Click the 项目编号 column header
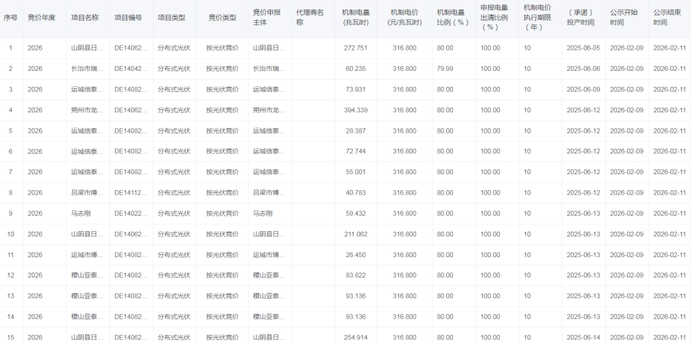 (128, 18)
